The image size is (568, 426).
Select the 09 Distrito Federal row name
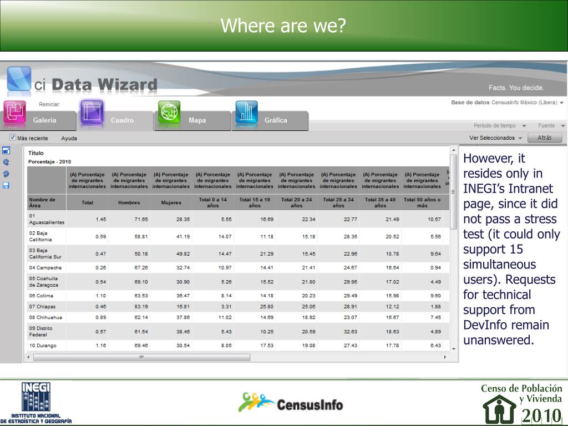click(x=40, y=332)
